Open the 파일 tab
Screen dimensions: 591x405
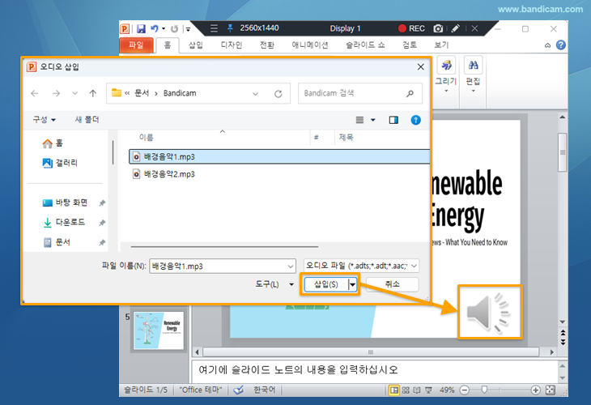pos(137,45)
